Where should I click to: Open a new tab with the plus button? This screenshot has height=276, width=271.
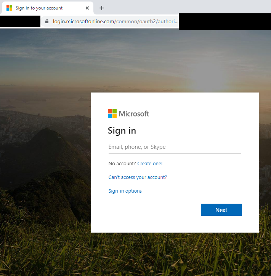click(x=102, y=8)
